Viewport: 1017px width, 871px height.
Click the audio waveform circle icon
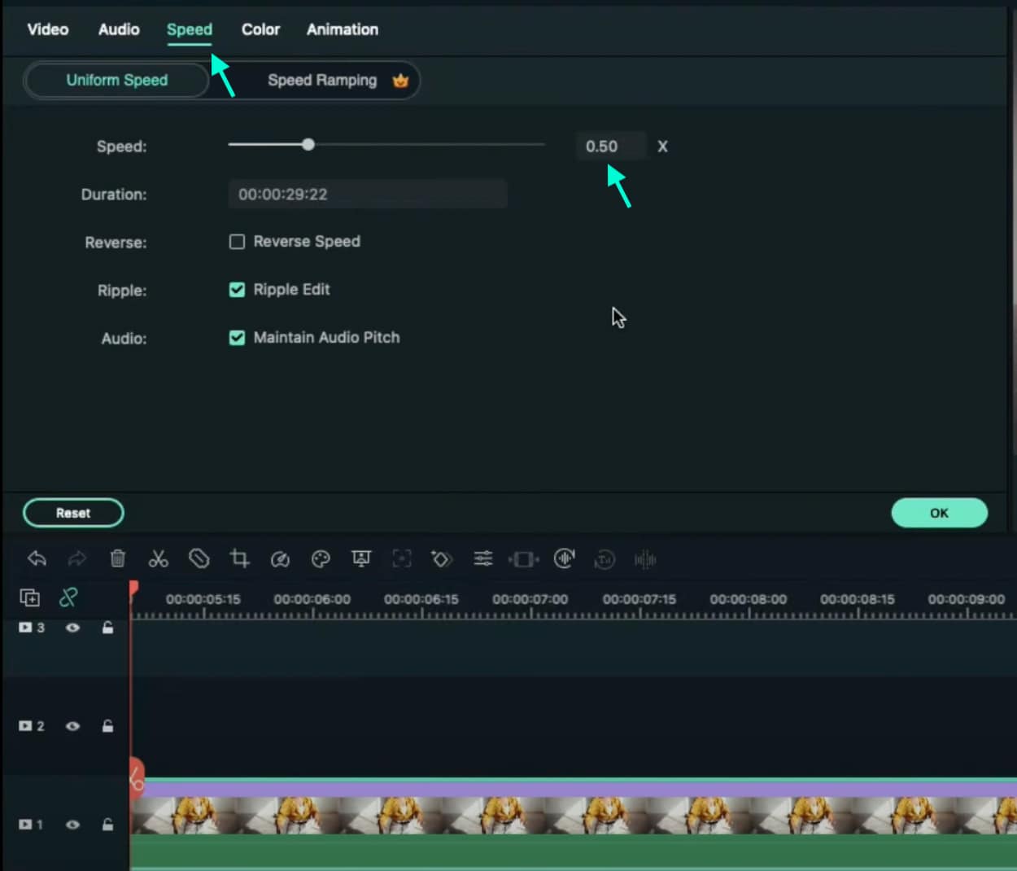pyautogui.click(x=564, y=558)
